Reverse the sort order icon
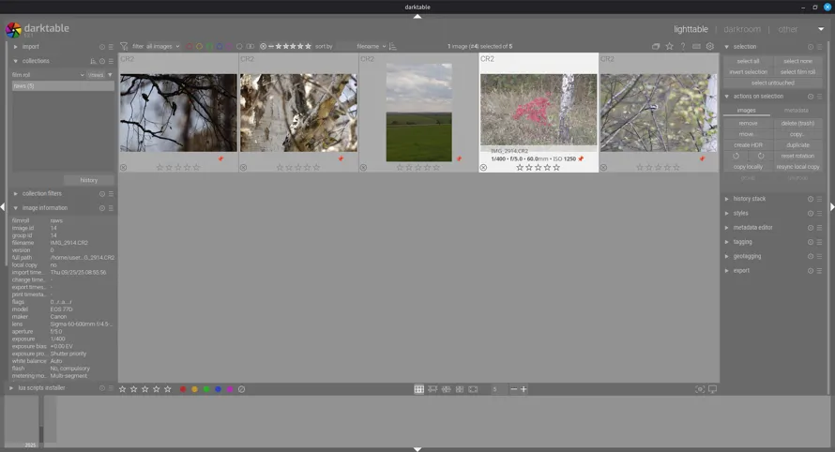This screenshot has height=452, width=835. pyautogui.click(x=393, y=46)
